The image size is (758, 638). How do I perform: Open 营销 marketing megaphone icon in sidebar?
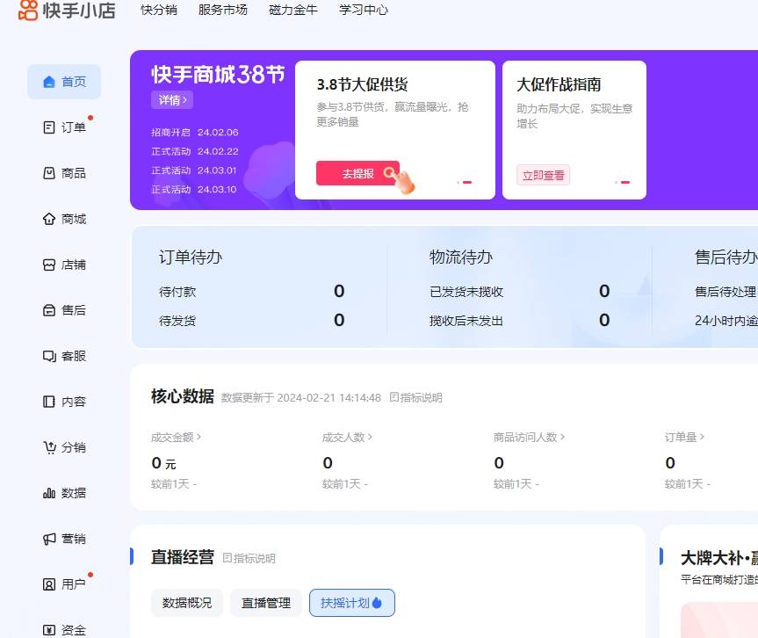49,539
